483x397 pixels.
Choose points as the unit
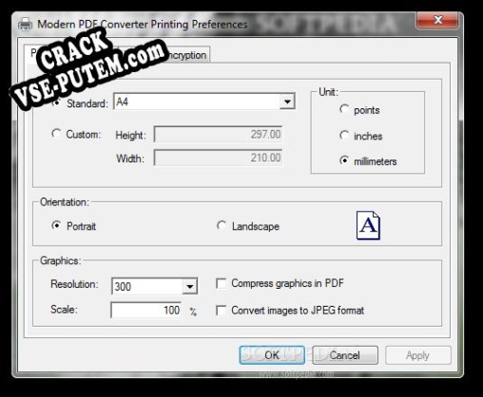tap(344, 109)
